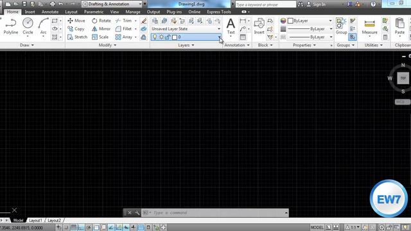Image resolution: width=411 pixels, height=231 pixels.
Task: Click the Help question mark icon
Action: (373, 4)
